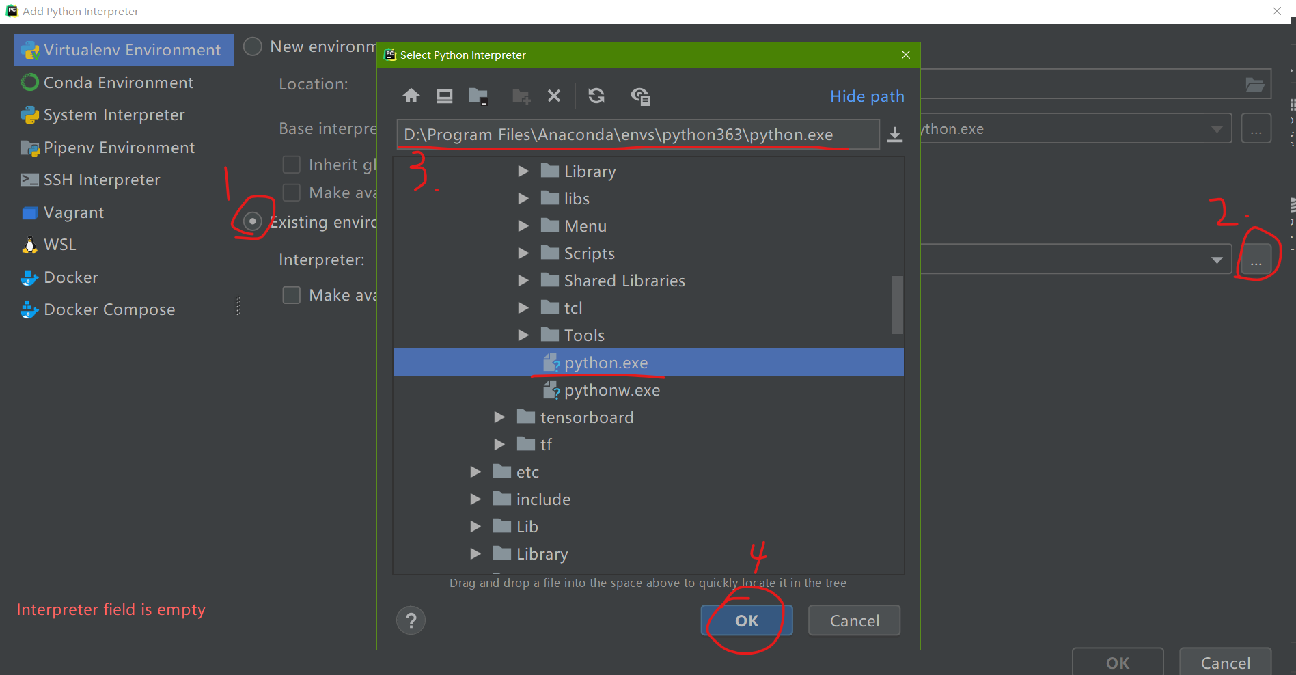Create a new folder icon

coord(521,96)
